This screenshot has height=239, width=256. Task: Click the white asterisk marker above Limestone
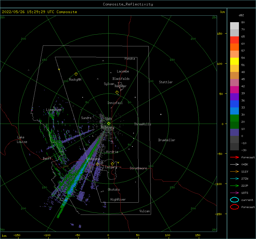[x=54, y=107]
